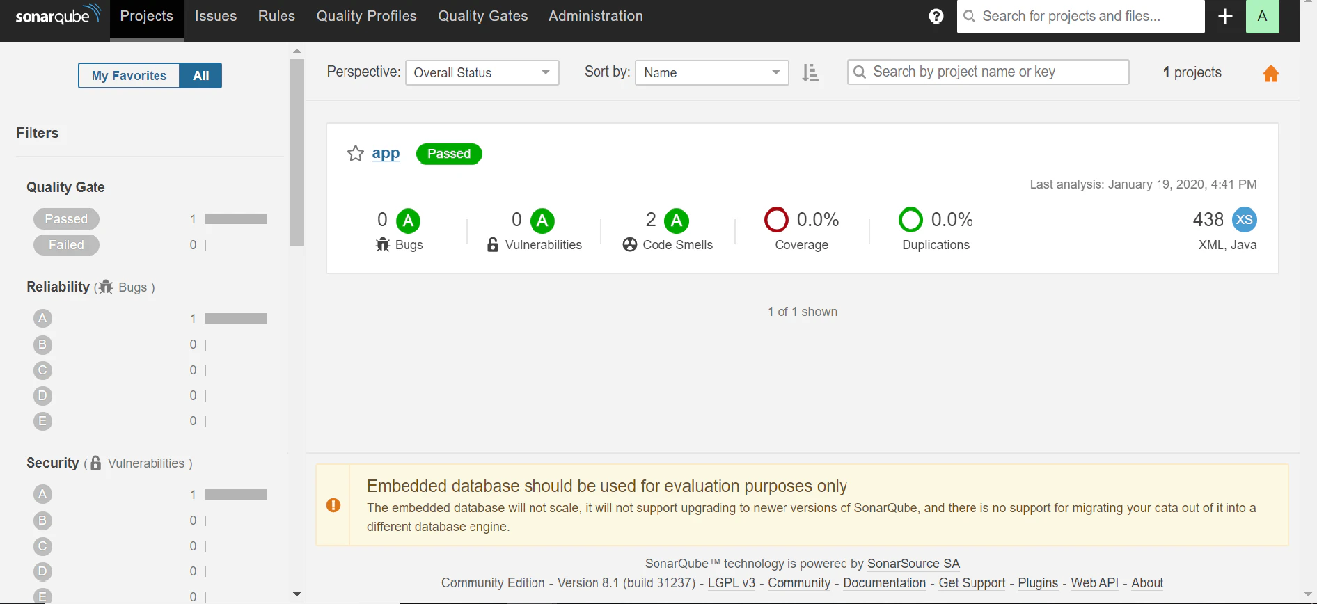The height and width of the screenshot is (604, 1317).
Task: Open the Issues menu
Action: pyautogui.click(x=216, y=16)
